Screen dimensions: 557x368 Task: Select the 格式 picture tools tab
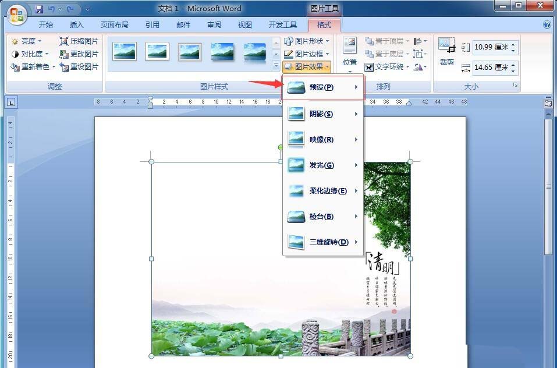tap(324, 24)
